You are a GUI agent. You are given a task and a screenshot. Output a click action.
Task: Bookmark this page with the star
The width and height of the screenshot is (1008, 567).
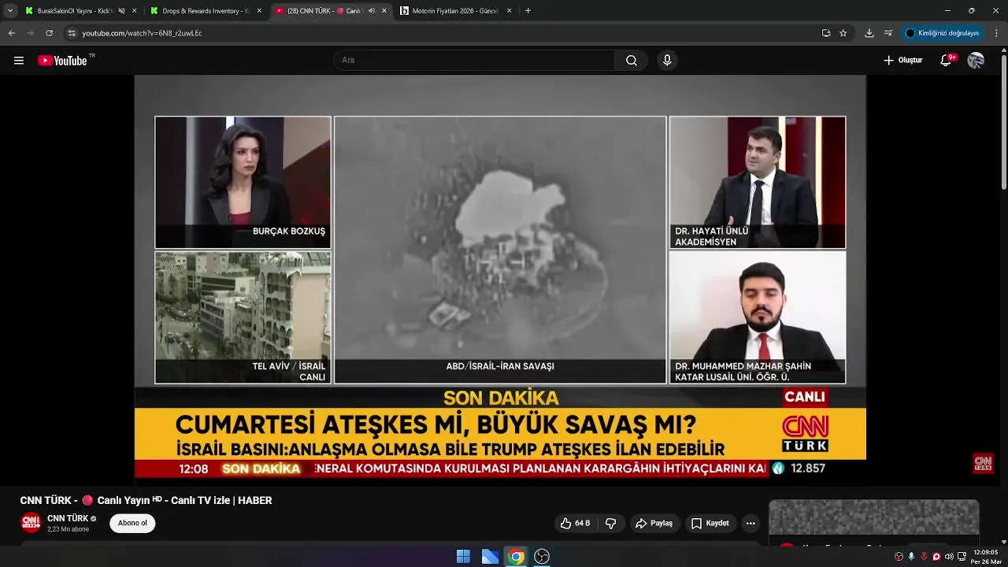click(843, 33)
